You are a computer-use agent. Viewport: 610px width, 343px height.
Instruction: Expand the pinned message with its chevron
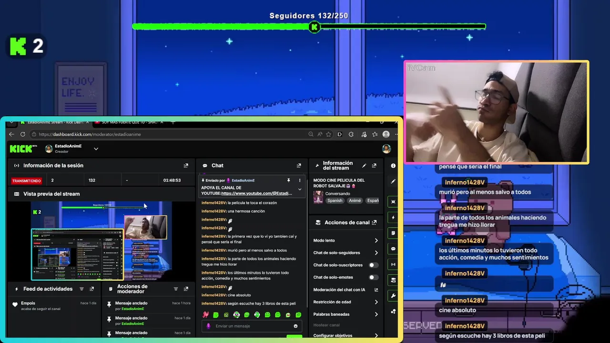300,189
